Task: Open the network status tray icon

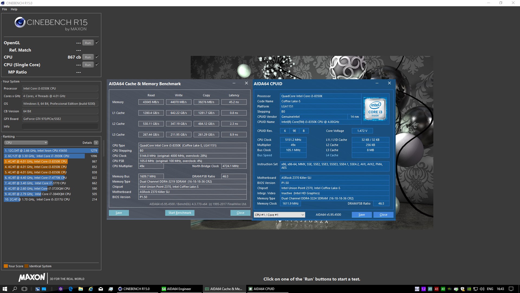Action: click(475, 289)
